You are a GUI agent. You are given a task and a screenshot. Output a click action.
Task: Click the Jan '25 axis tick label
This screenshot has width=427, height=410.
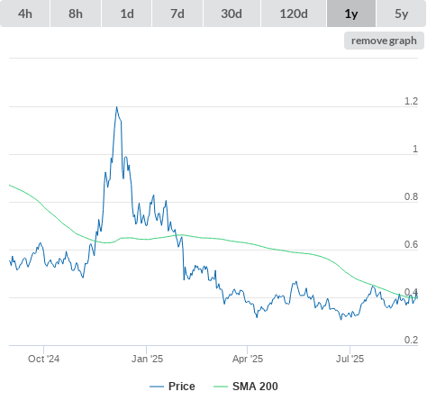click(147, 359)
